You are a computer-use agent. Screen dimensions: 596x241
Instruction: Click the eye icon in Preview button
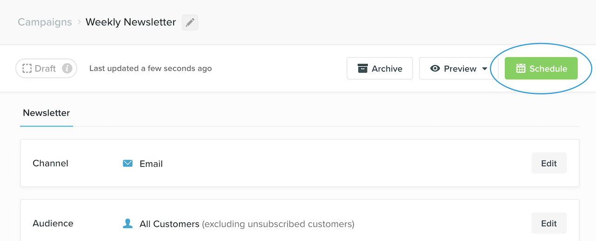click(x=435, y=69)
